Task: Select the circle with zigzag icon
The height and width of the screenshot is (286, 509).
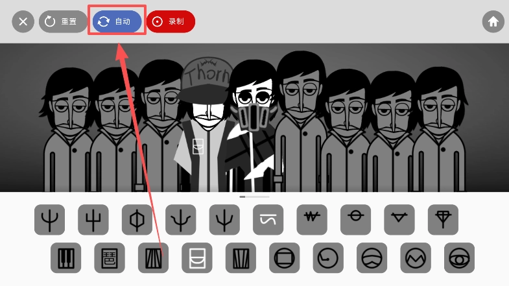Action: 416,257
